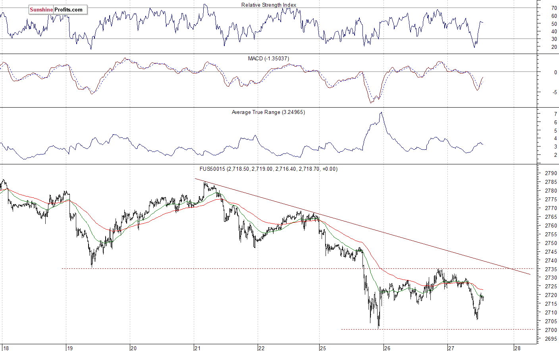The width and height of the screenshot is (559, 351).
Task: Click date label 21 on time axis
Action: point(198,348)
